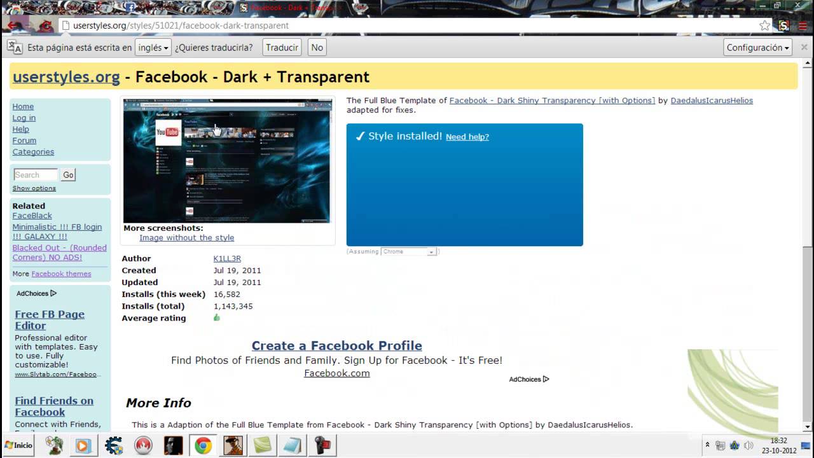Open Minimalistic !!! FB login related style

pyautogui.click(x=57, y=232)
